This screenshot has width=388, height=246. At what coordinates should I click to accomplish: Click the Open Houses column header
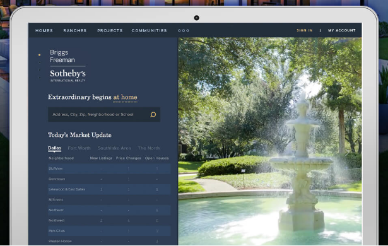click(156, 158)
